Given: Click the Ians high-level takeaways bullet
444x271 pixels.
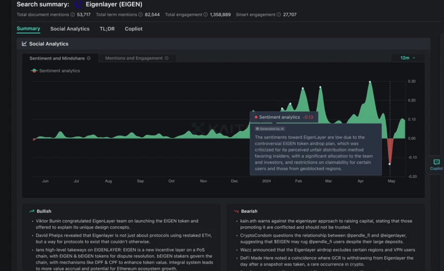Looking at the screenshot, I should [x=124, y=259].
